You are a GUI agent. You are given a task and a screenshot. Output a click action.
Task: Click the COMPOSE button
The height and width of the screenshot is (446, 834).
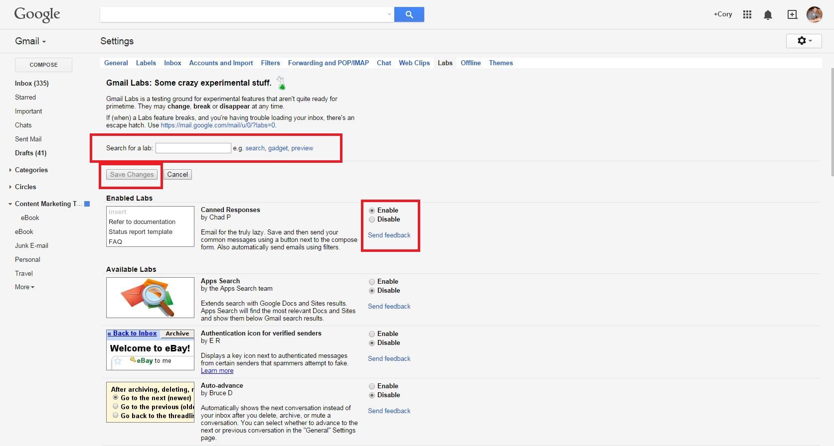tap(43, 65)
